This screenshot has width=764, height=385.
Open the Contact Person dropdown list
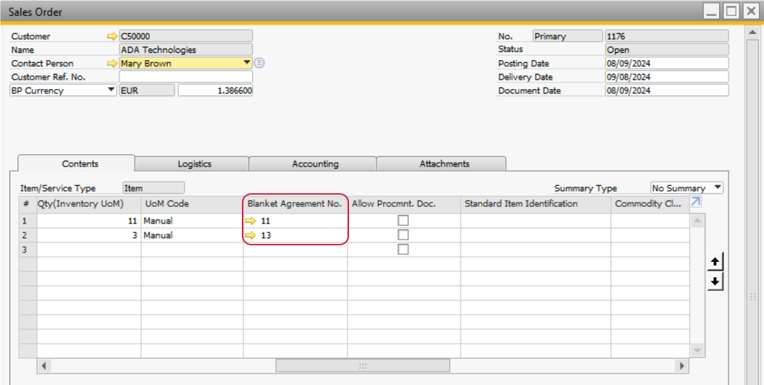pyautogui.click(x=247, y=63)
